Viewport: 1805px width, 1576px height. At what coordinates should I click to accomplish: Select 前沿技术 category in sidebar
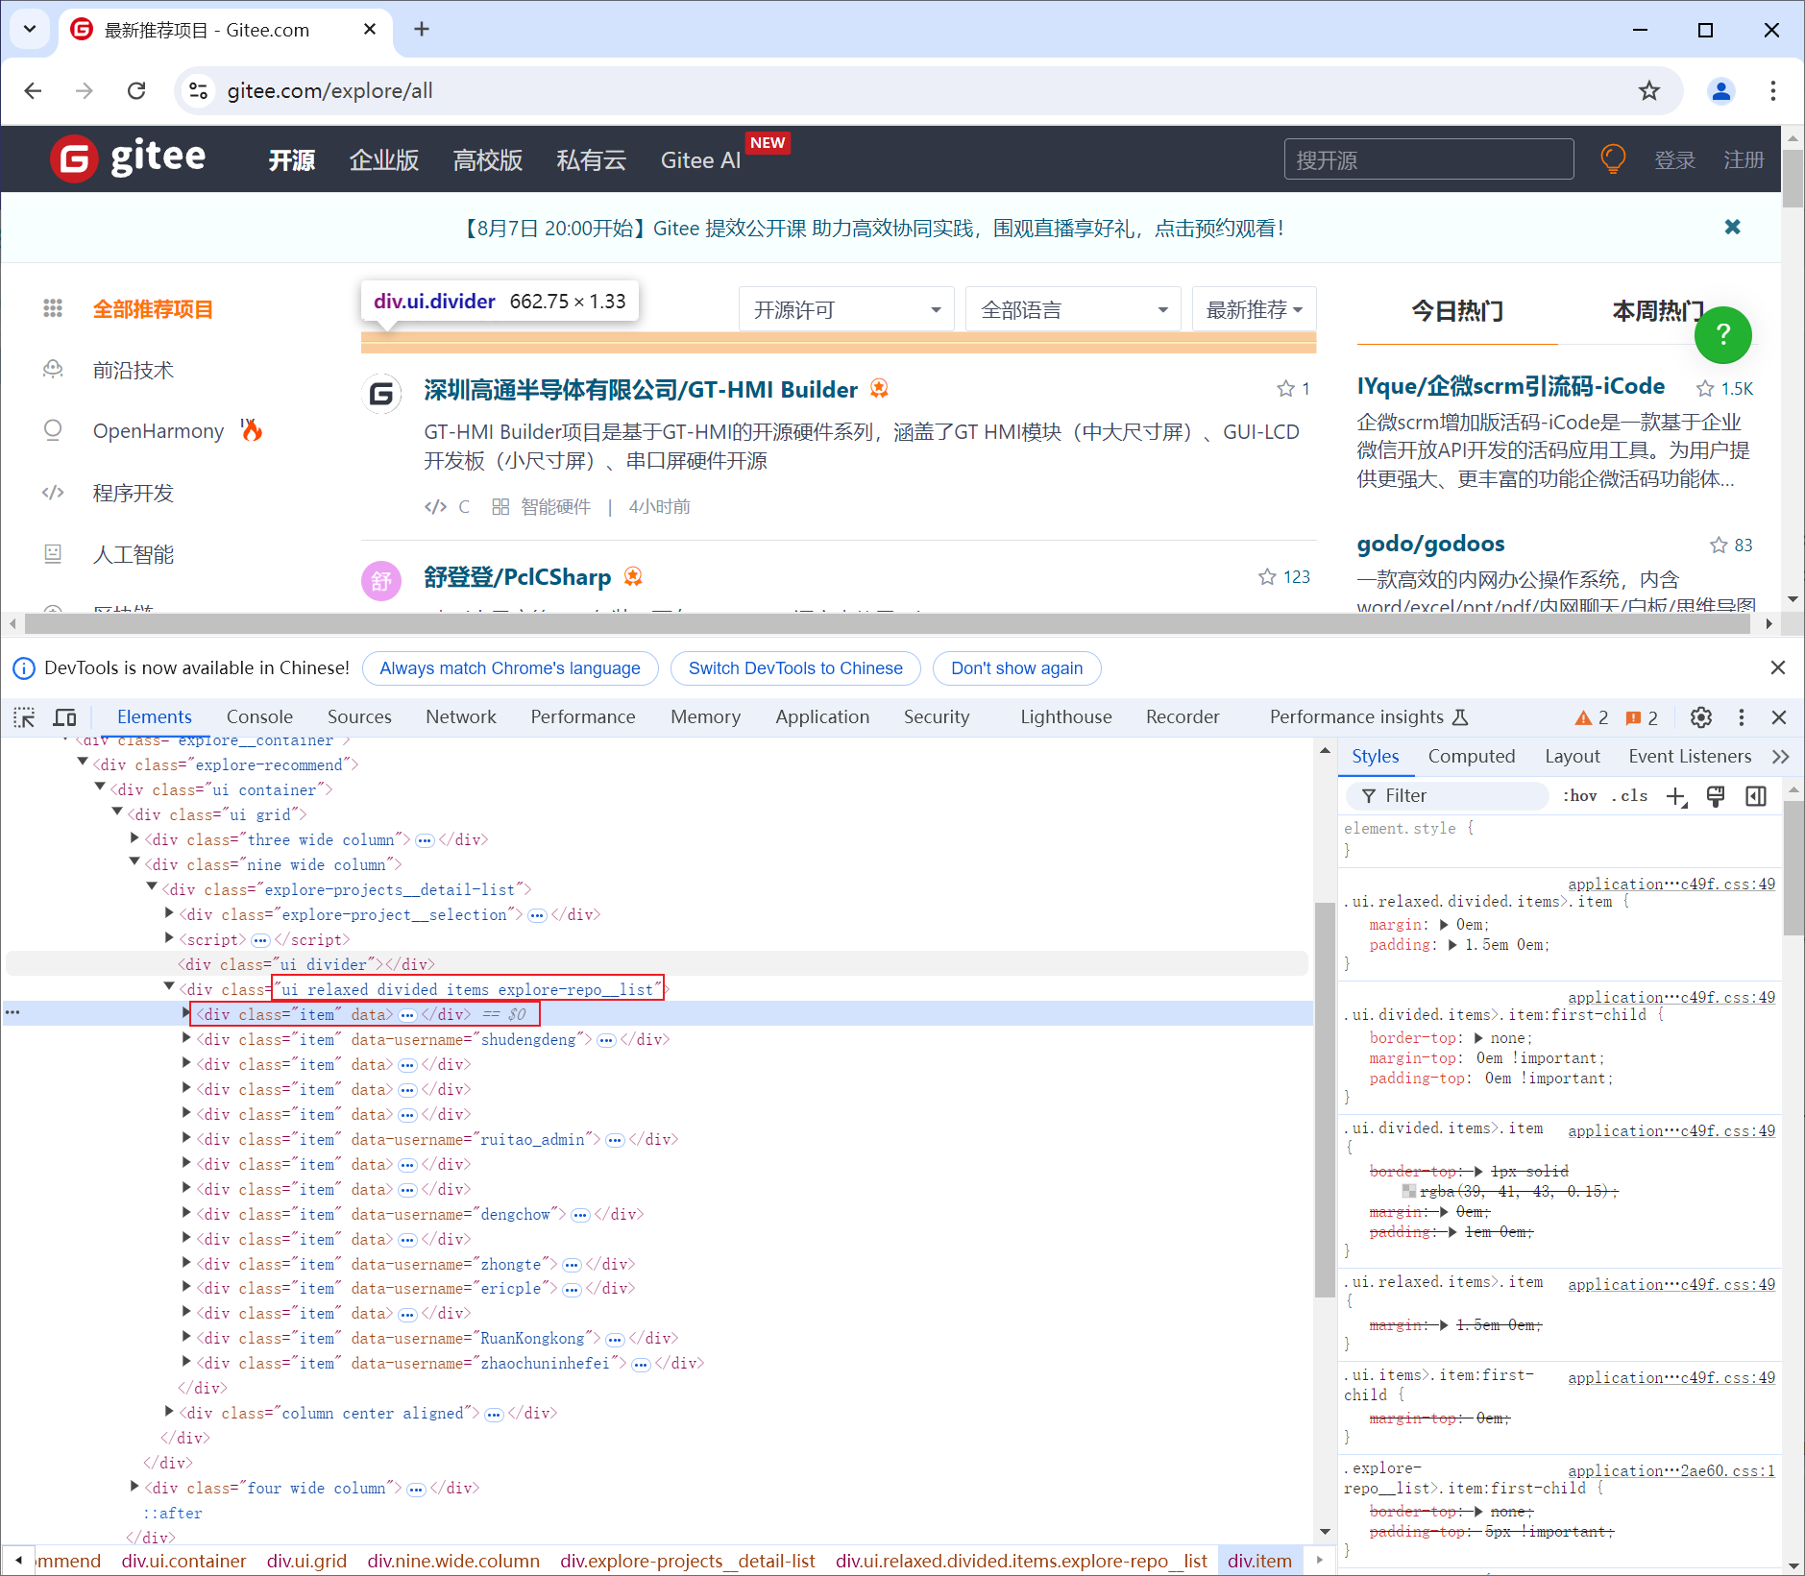click(x=134, y=371)
